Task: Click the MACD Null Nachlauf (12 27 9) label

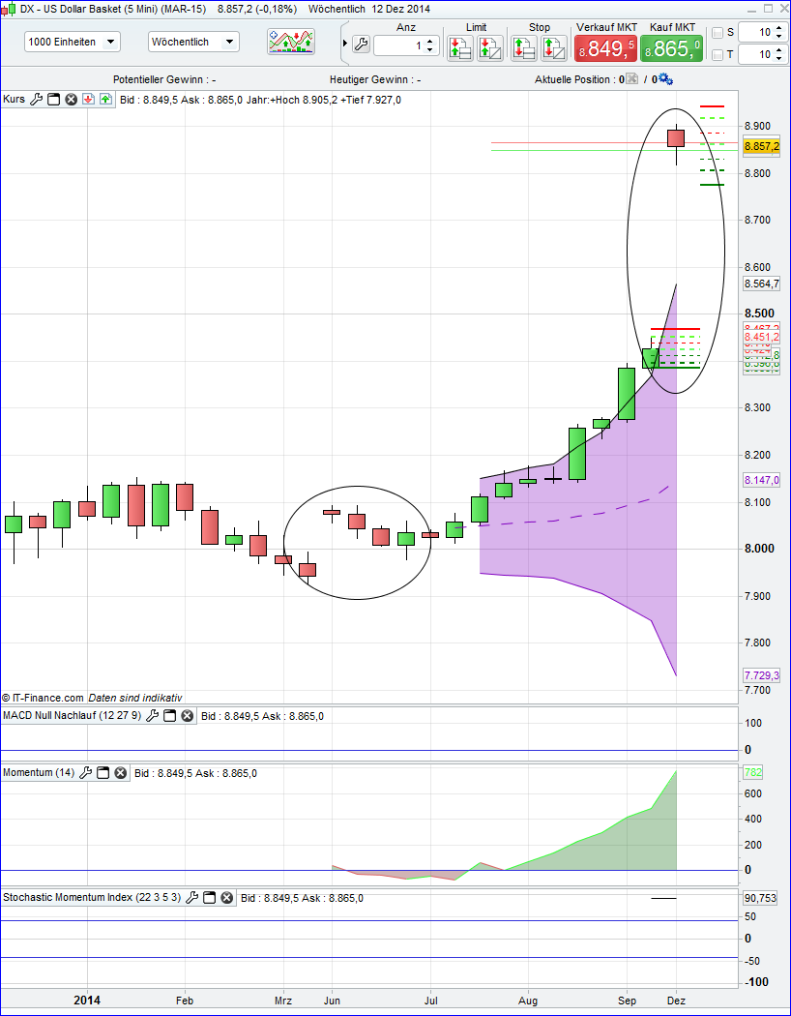Action: (72, 715)
